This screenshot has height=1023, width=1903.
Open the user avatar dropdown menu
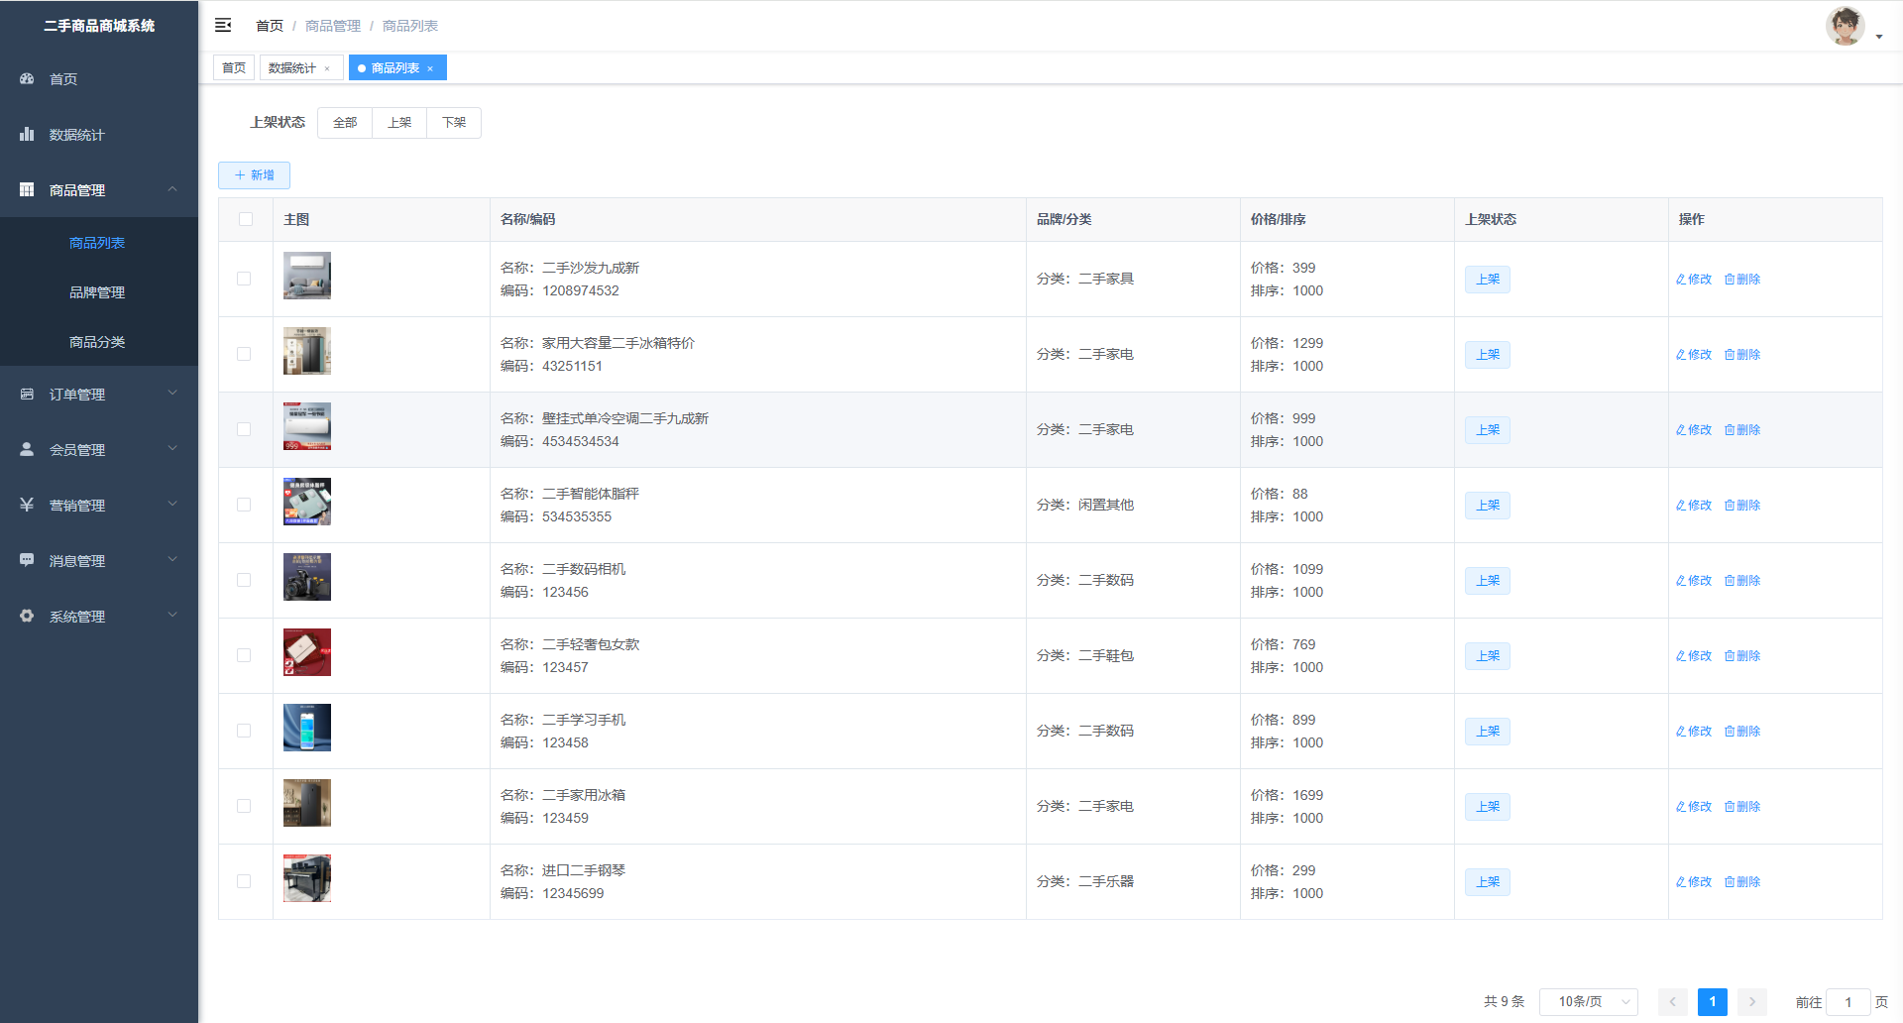[x=1852, y=27]
